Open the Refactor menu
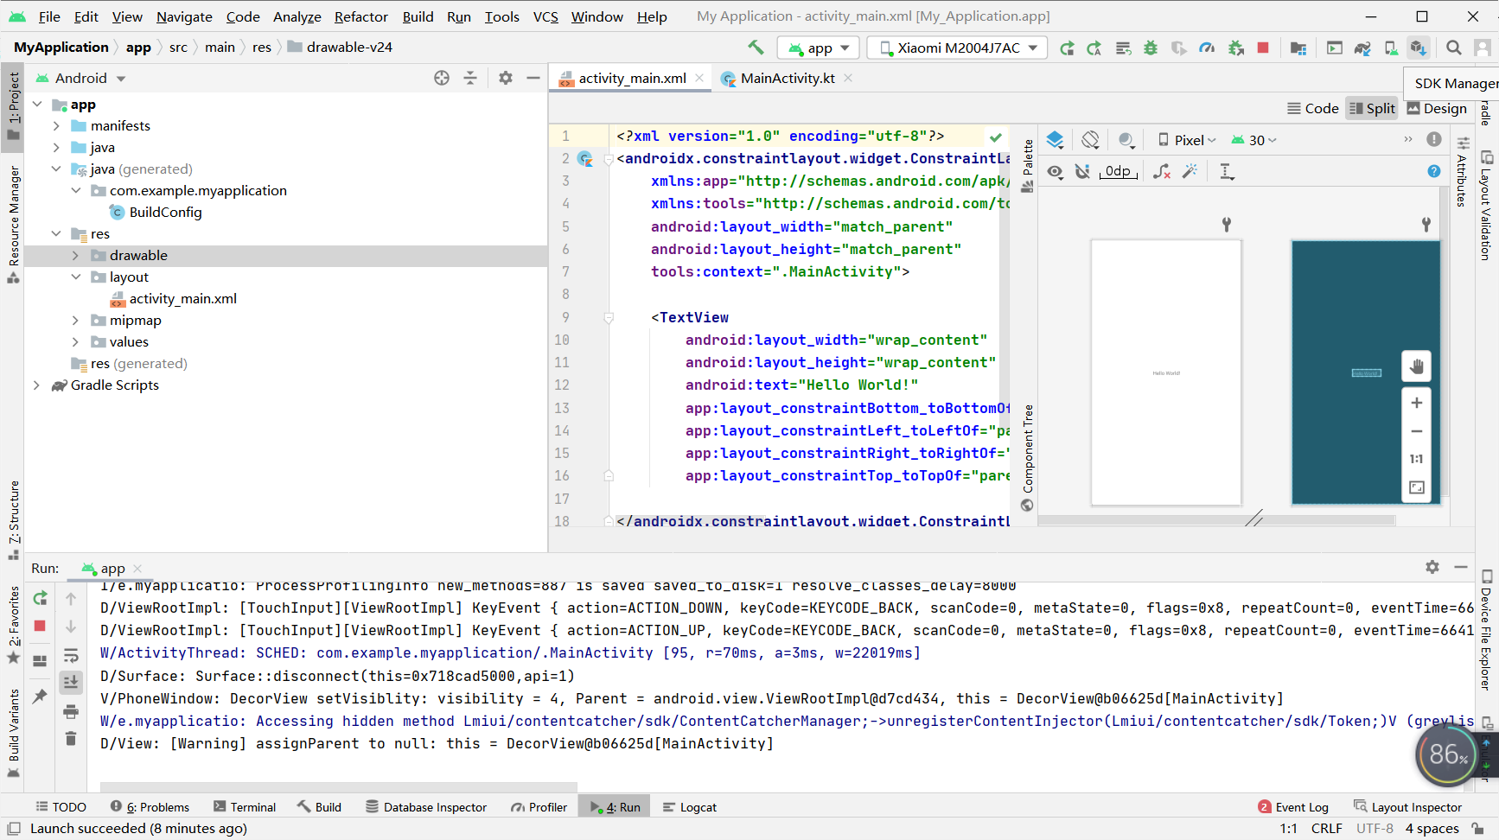The height and width of the screenshot is (840, 1499). coord(360,16)
